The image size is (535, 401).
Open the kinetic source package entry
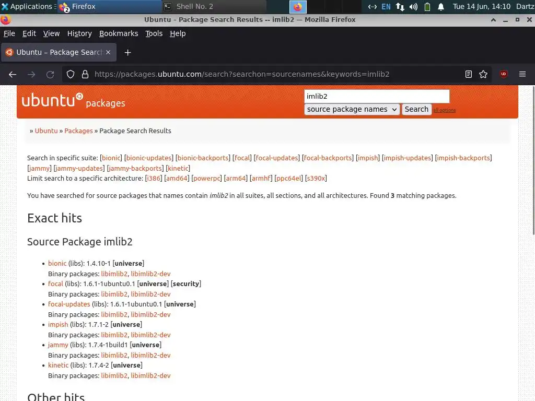tap(59, 365)
